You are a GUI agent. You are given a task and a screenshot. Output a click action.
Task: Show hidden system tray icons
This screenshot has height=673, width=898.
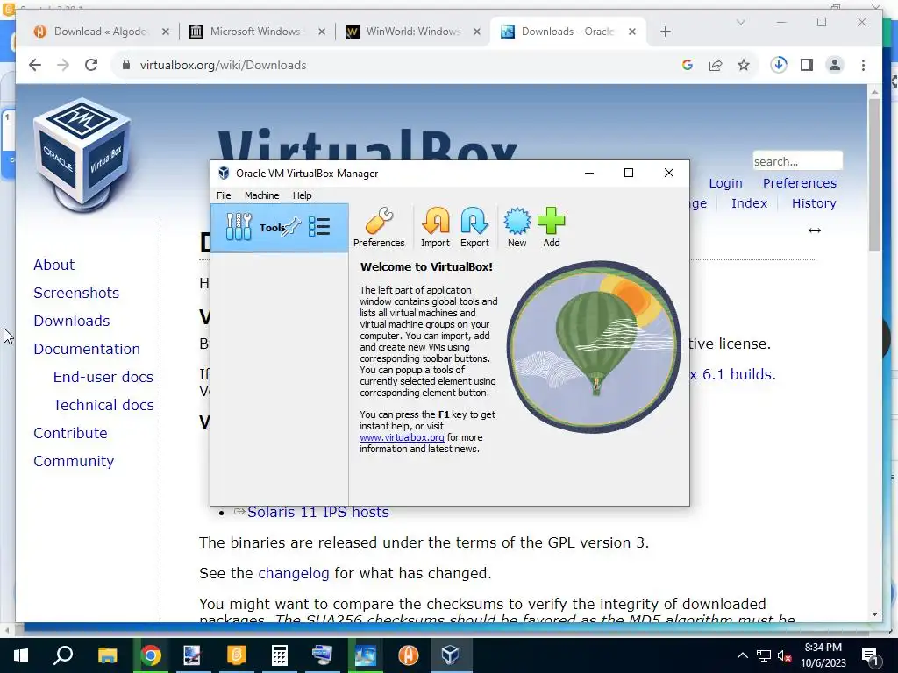[x=742, y=655]
